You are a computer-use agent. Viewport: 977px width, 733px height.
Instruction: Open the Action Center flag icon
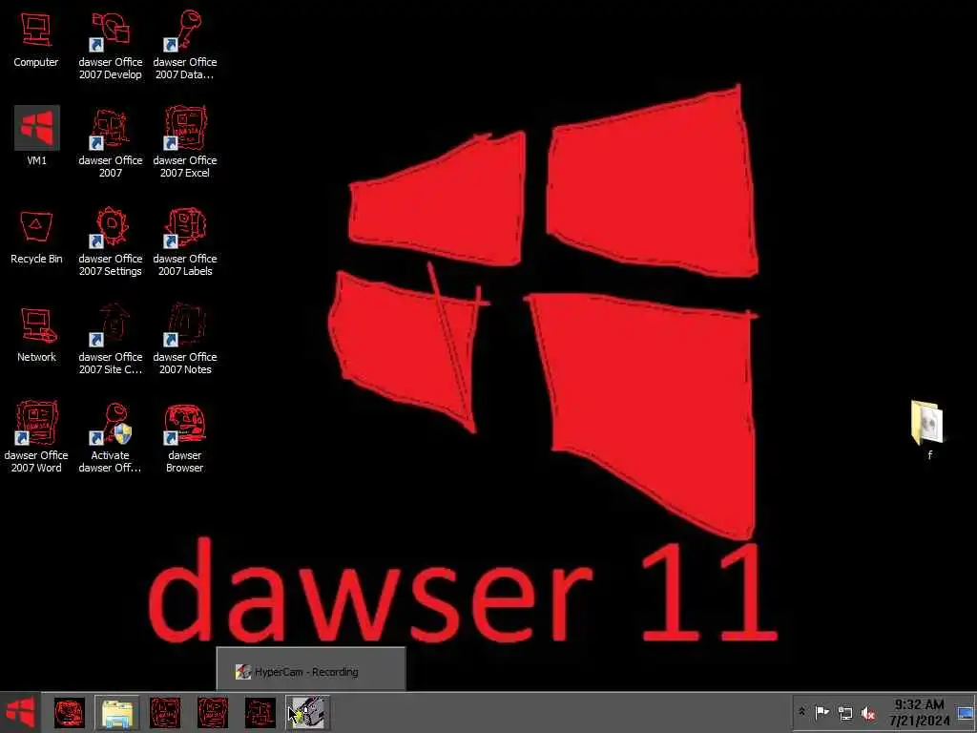tap(822, 712)
